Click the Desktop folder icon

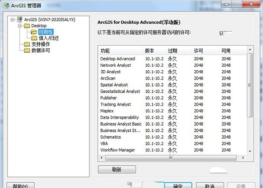click(x=27, y=26)
